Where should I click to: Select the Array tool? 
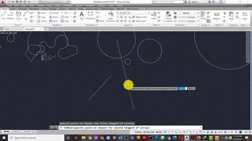pos(65,21)
